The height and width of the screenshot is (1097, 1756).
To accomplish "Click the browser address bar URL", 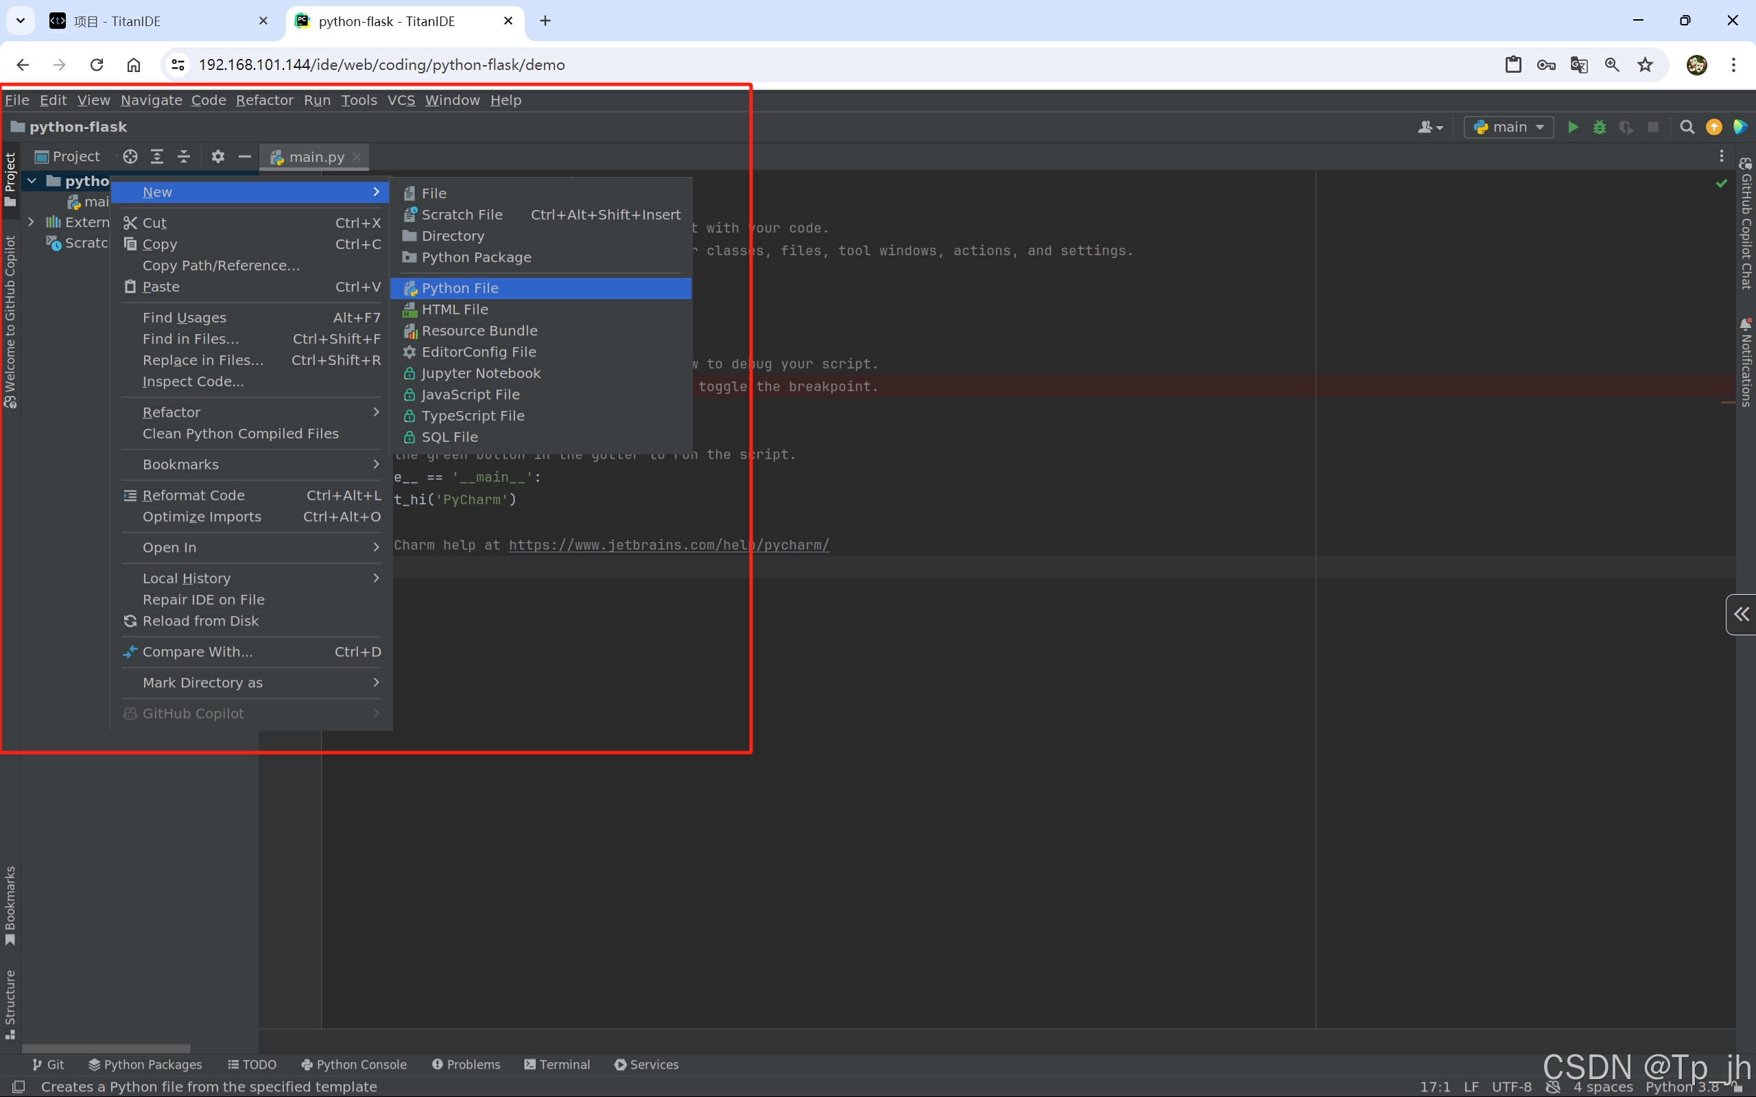I will (381, 64).
